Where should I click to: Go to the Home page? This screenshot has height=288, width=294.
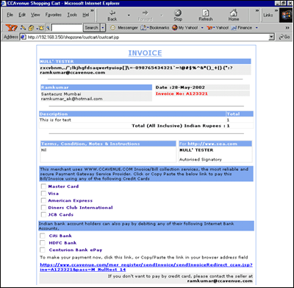click(234, 15)
